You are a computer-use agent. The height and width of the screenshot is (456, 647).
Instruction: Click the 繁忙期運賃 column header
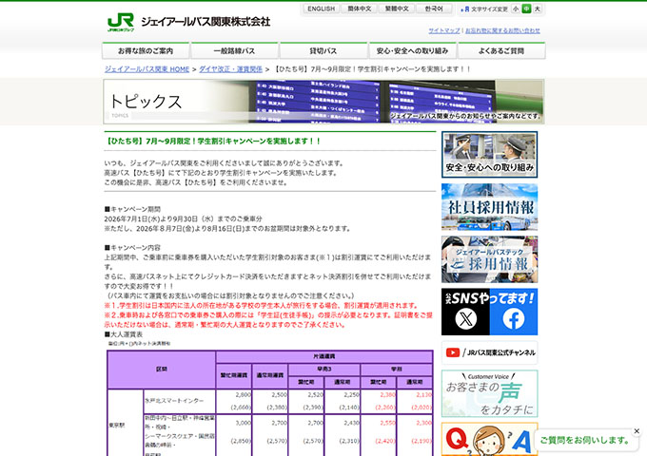pos(234,375)
